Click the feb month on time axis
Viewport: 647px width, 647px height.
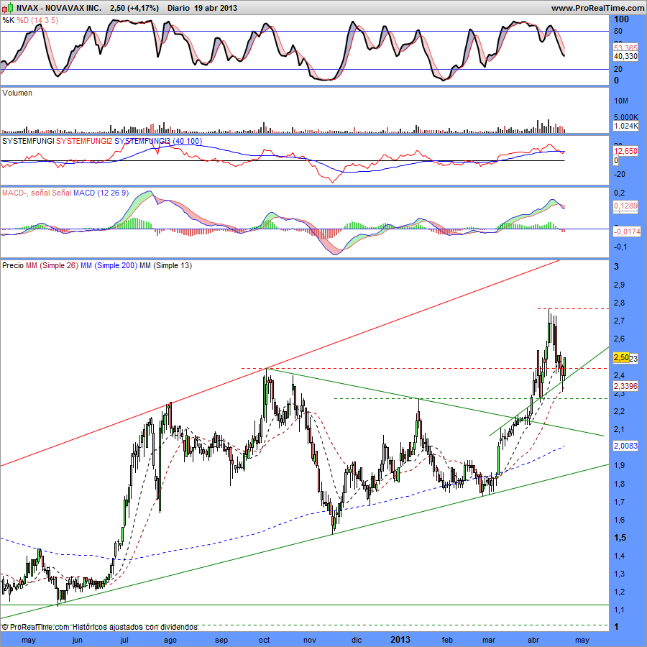coord(447,640)
